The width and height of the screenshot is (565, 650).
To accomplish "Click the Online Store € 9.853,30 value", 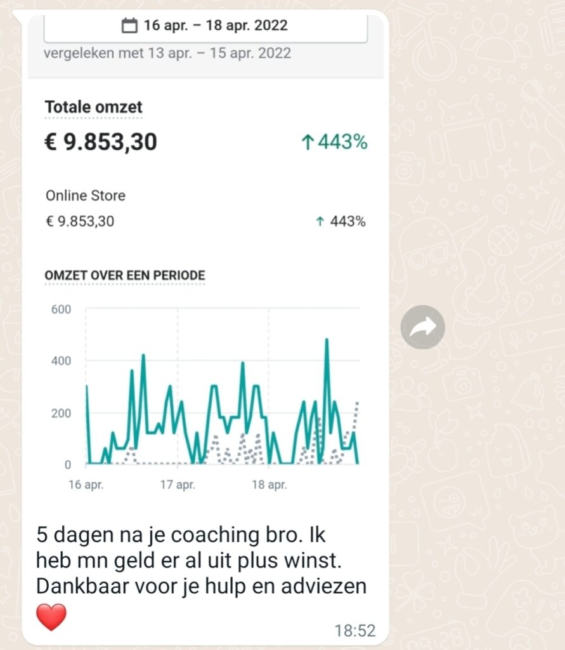I will pyautogui.click(x=79, y=222).
